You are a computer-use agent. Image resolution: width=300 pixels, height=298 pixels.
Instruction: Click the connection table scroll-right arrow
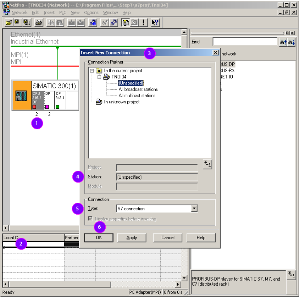click(178, 284)
